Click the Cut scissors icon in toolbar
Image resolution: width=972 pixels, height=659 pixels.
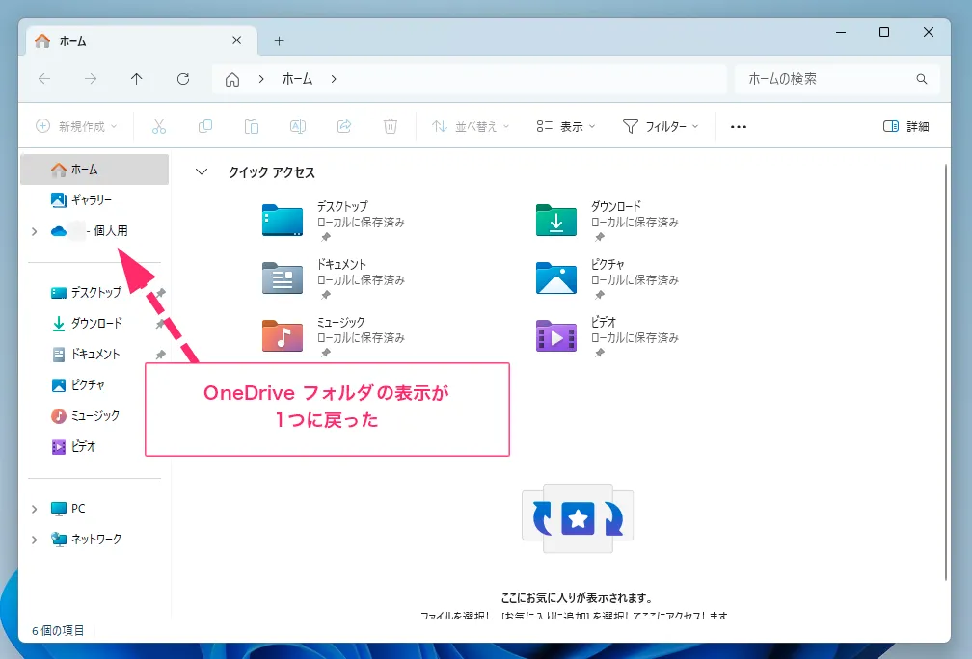point(159,127)
